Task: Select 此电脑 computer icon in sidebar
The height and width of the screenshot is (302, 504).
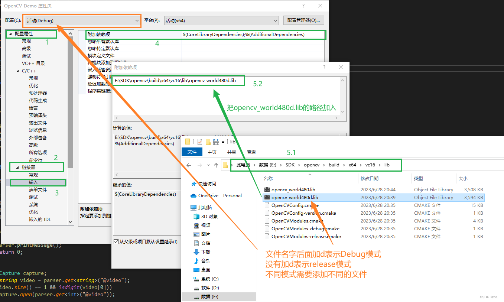Action: [194, 208]
